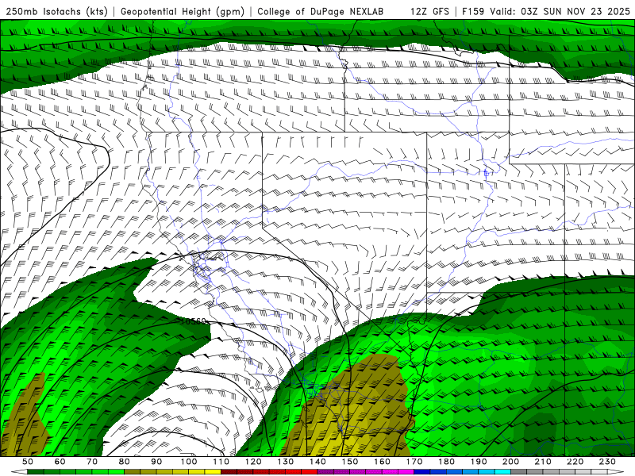
Task: Click the bright yellow swatch just before 110
Action: 213,472
